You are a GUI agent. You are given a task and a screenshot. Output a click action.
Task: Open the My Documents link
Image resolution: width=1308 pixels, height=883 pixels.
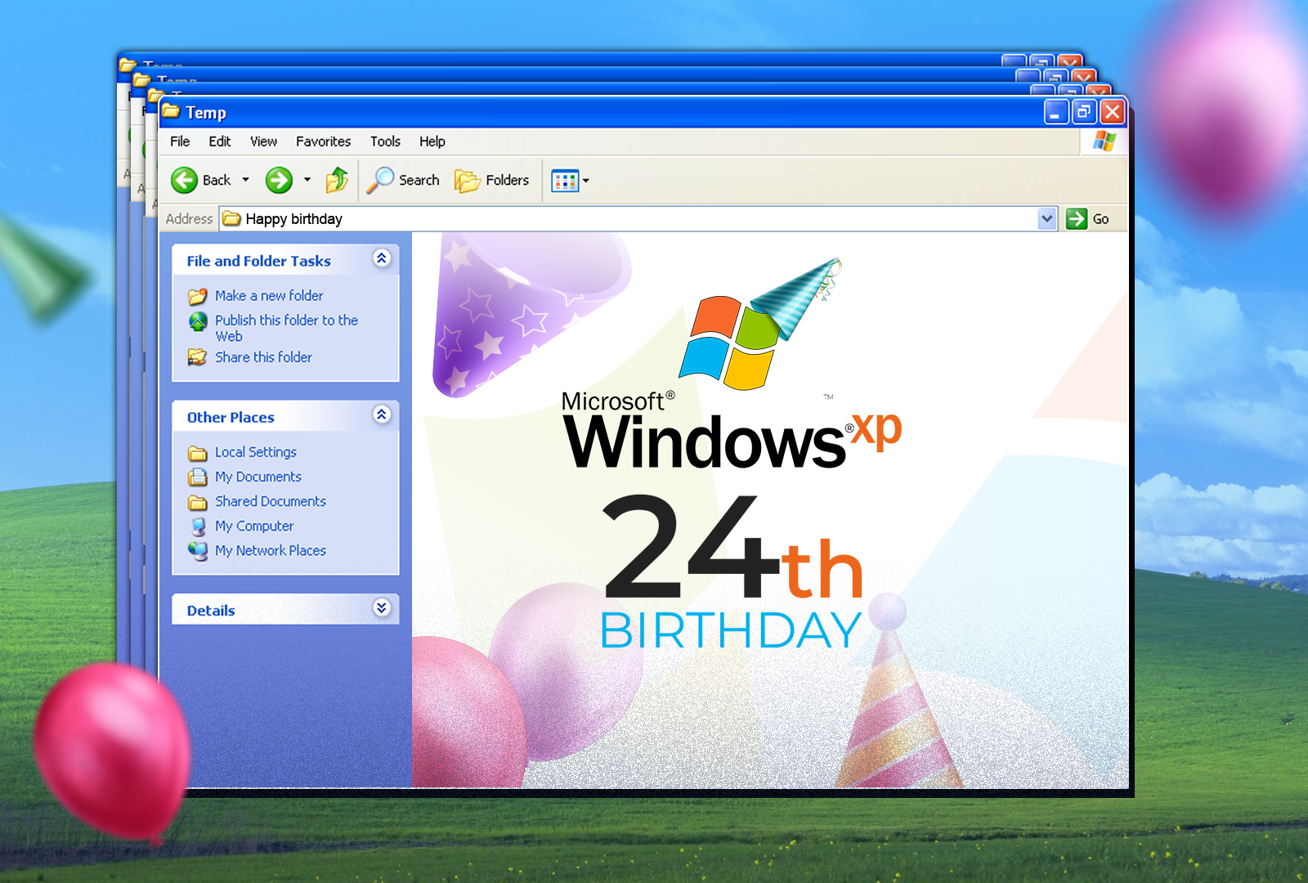(258, 477)
